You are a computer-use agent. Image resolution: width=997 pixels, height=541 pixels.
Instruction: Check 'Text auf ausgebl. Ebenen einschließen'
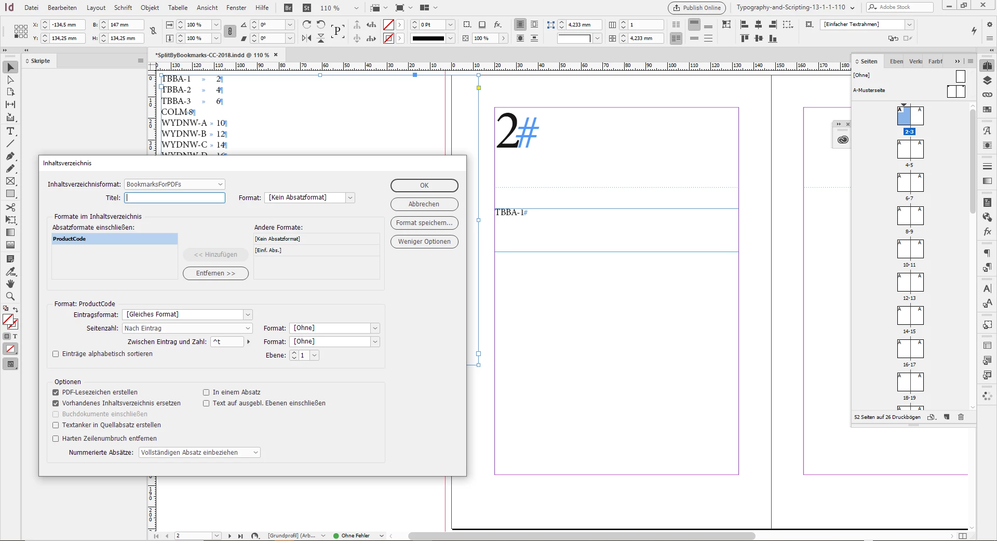point(206,403)
